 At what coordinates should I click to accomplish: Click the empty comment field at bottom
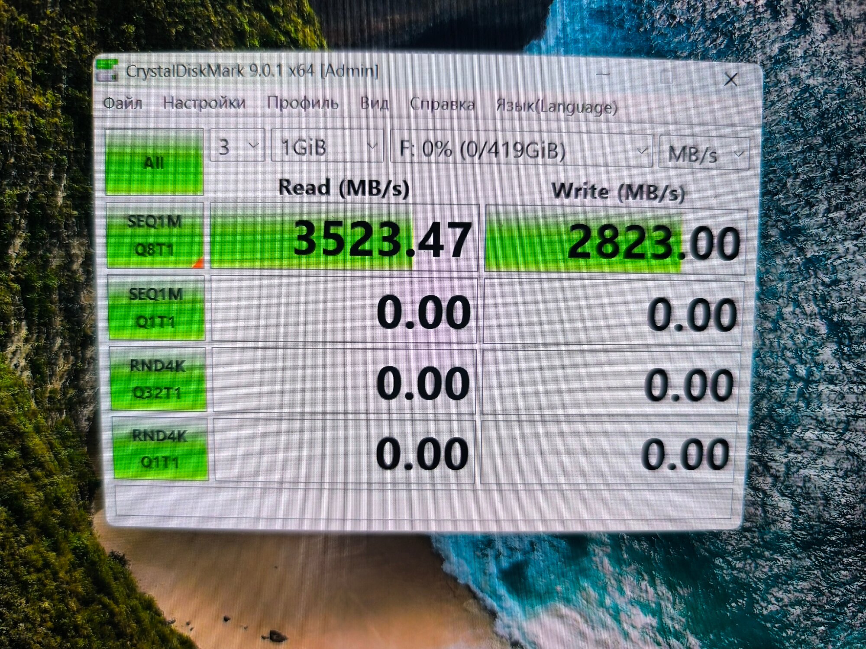(x=423, y=503)
